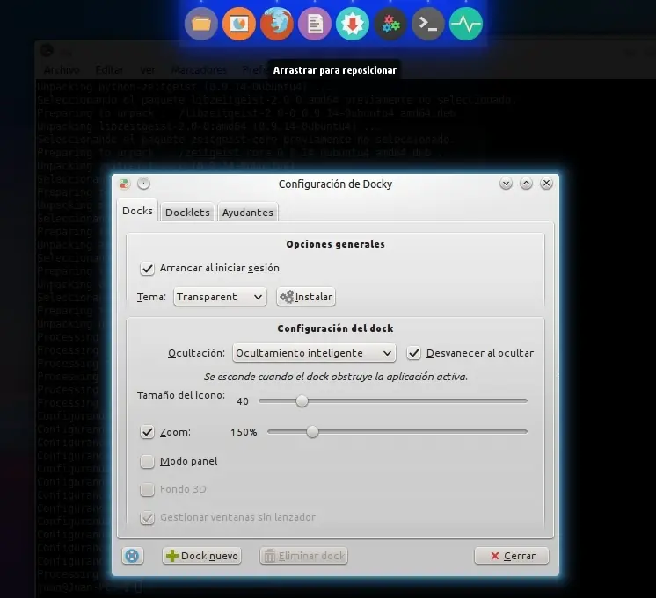656x598 pixels.
Task: Launch the presentation app from the dock
Action: (239, 24)
